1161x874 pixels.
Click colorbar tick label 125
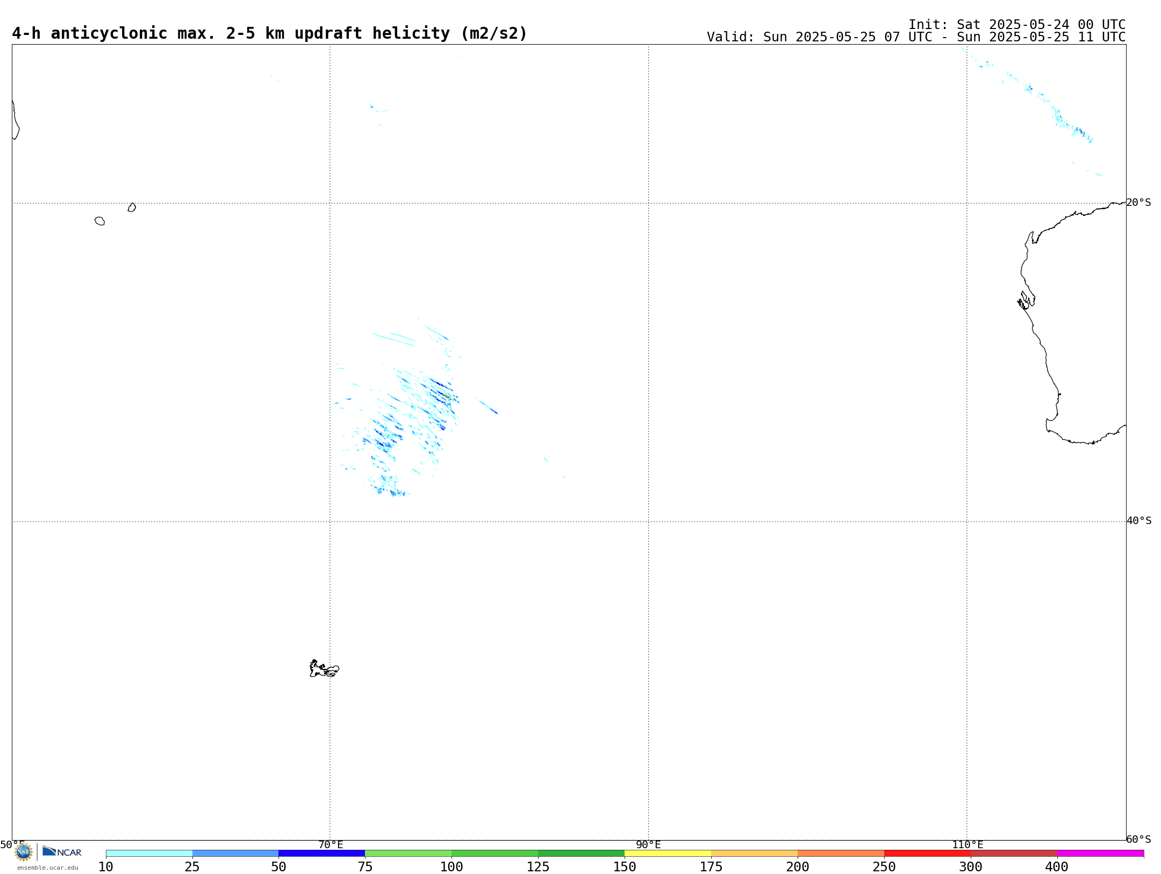click(x=538, y=866)
